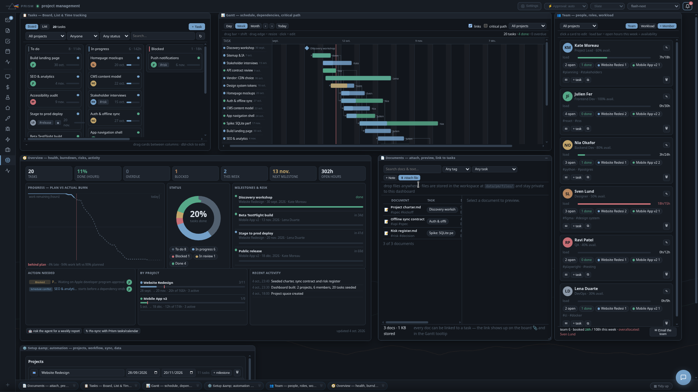The image size is (698, 392).
Task: Set Gantt scale to Month
Action: coord(255,26)
